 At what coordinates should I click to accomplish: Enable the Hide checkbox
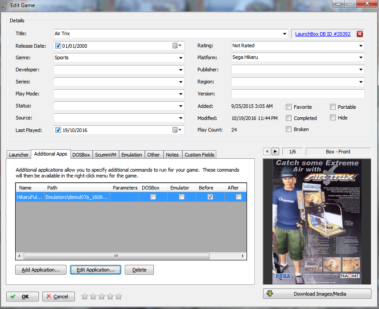tap(333, 118)
